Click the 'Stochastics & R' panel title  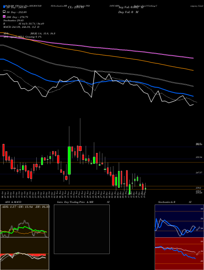pos(166,202)
